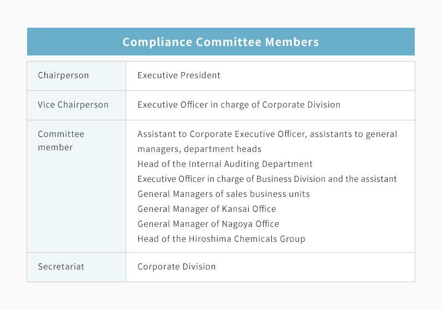Viewport: 443px width, 310px height.
Task: Click the "Executive President" cell text
Action: tap(179, 75)
